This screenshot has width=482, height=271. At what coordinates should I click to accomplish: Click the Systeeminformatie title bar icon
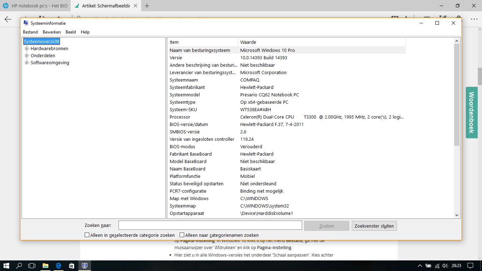tap(25, 23)
